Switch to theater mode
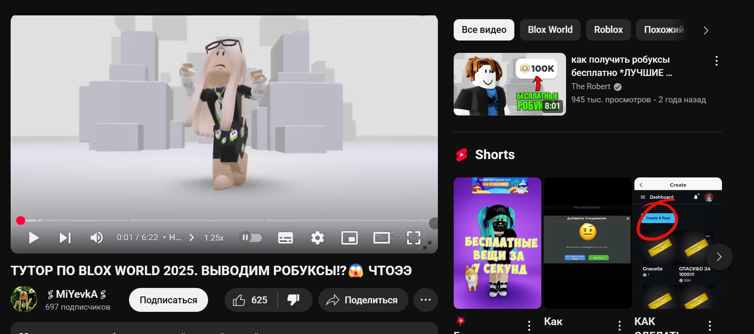 click(381, 238)
